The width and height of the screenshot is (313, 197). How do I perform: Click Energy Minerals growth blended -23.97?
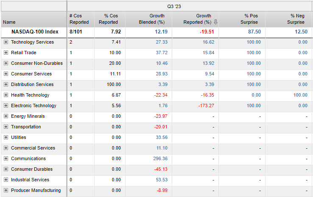(161, 116)
